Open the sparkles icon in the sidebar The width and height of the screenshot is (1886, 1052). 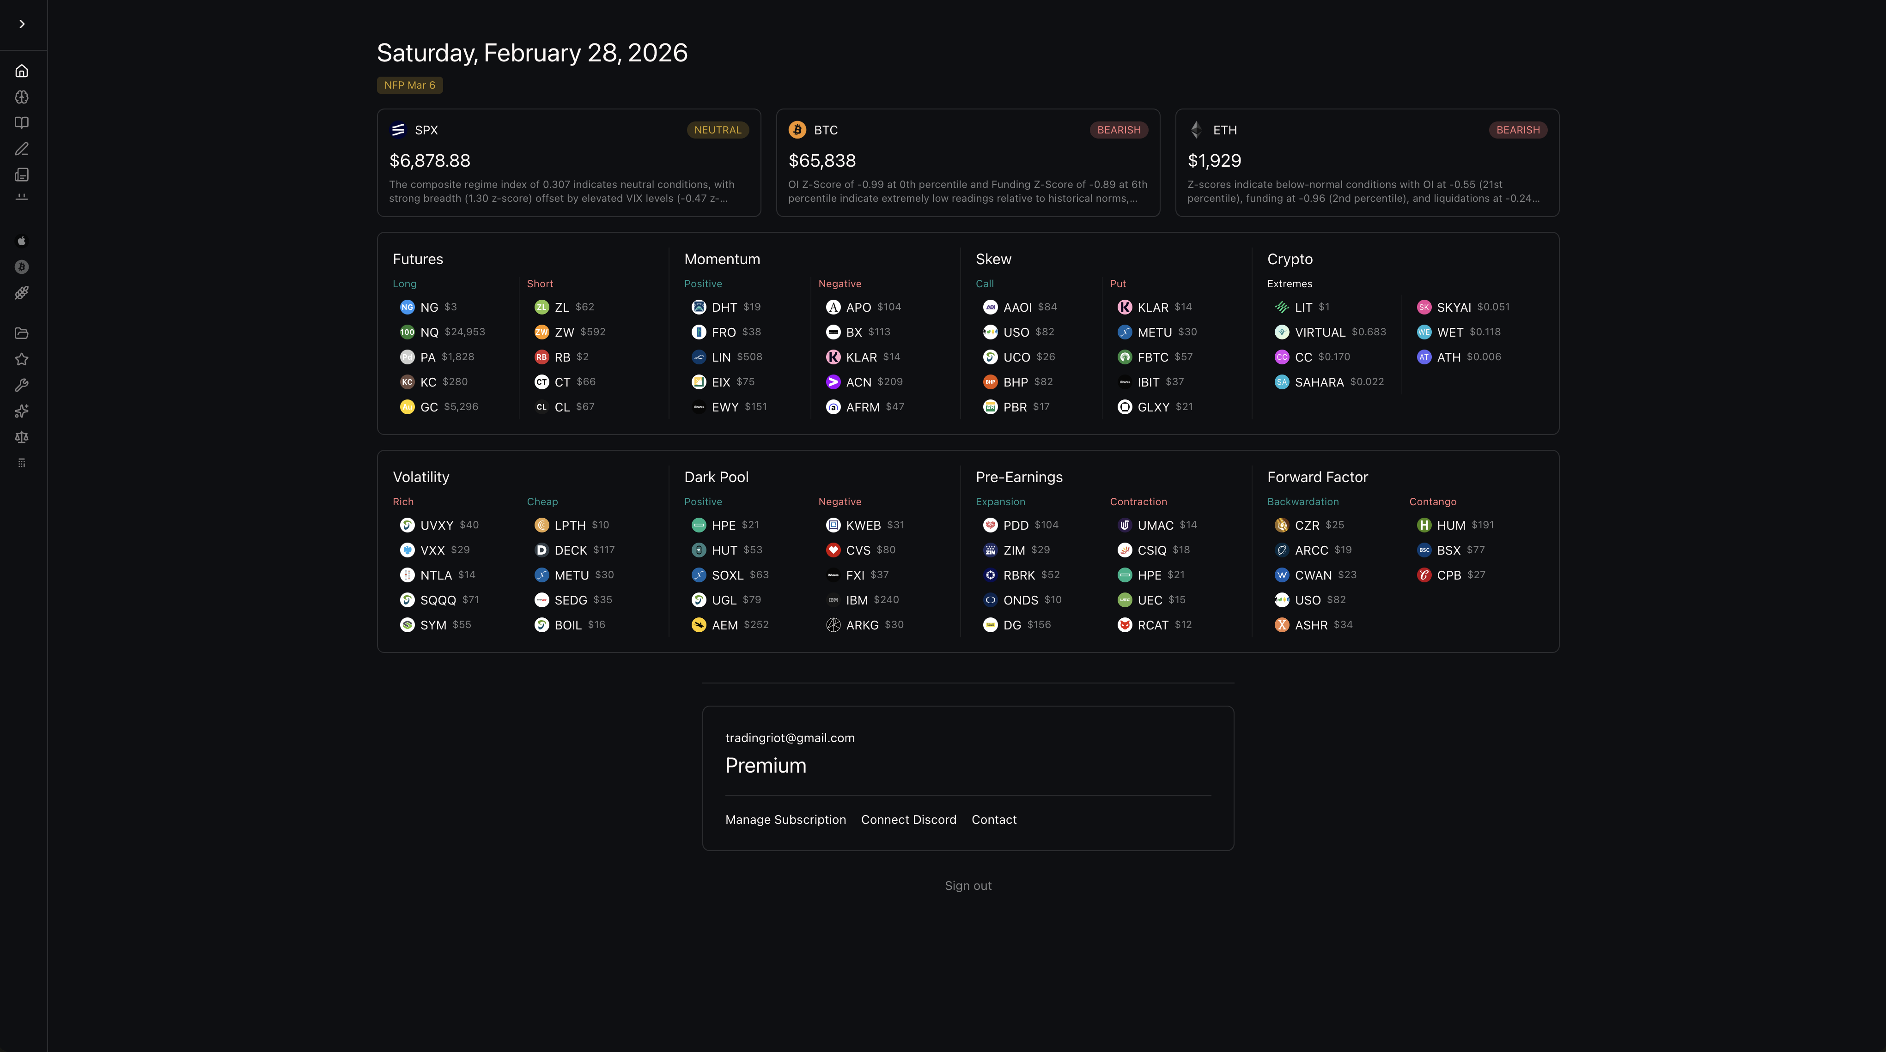(22, 411)
